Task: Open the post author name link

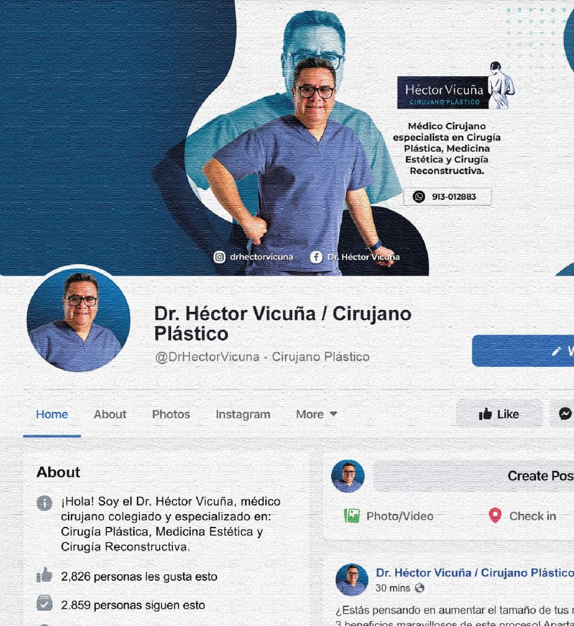Action: tap(474, 573)
